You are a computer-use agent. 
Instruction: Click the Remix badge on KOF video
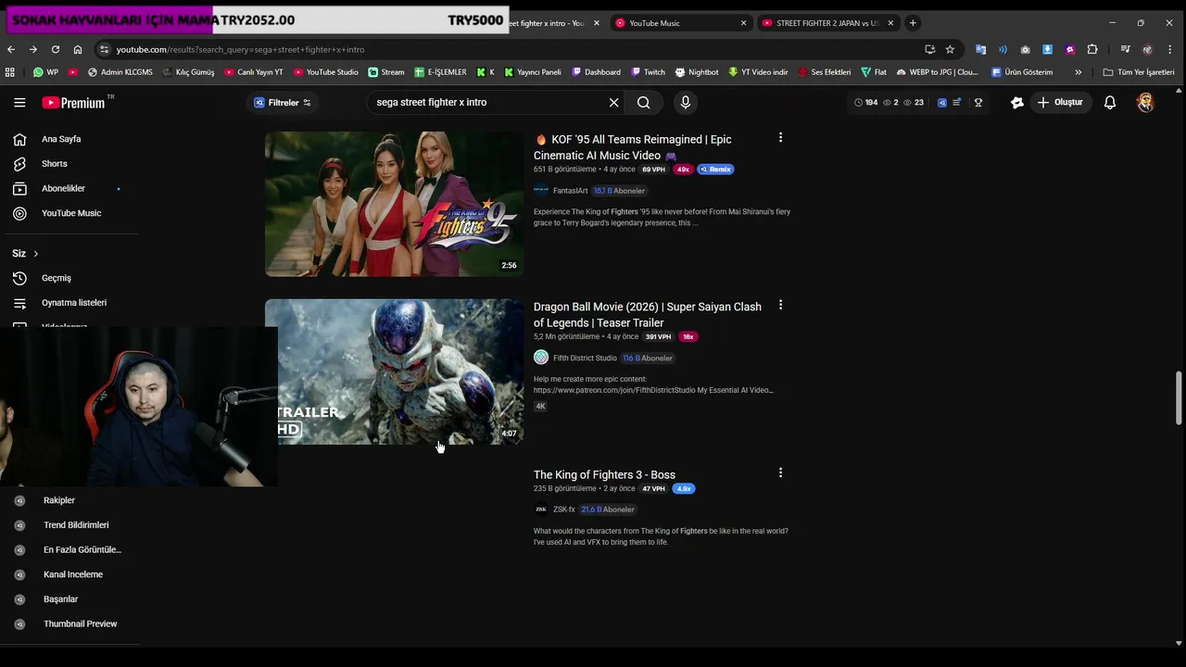point(715,170)
